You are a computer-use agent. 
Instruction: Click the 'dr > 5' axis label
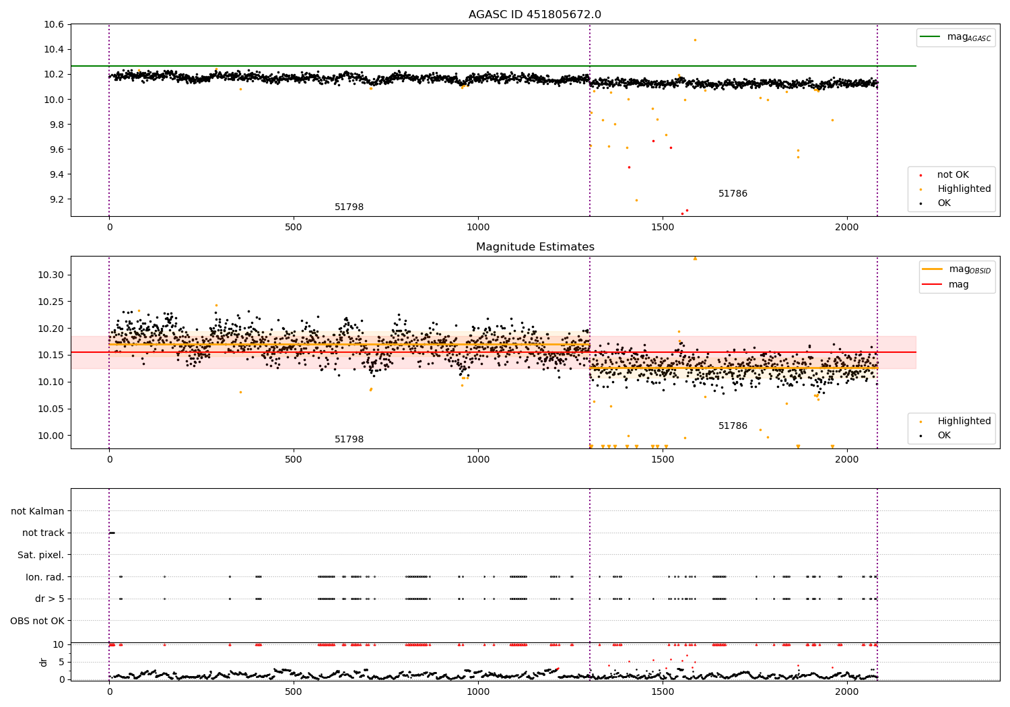(50, 599)
